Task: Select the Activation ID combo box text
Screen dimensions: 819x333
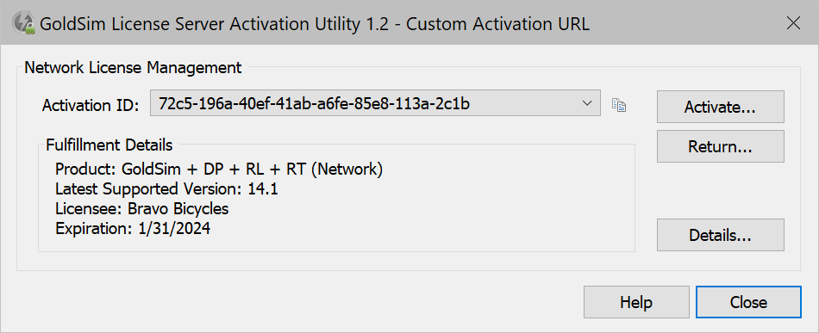Action: pyautogui.click(x=314, y=104)
